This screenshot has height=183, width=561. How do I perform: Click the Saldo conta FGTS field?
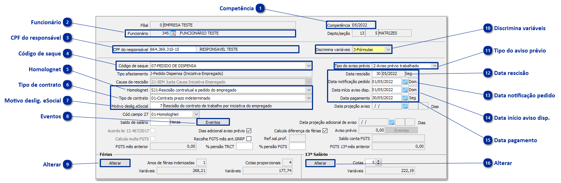[x=398, y=138]
